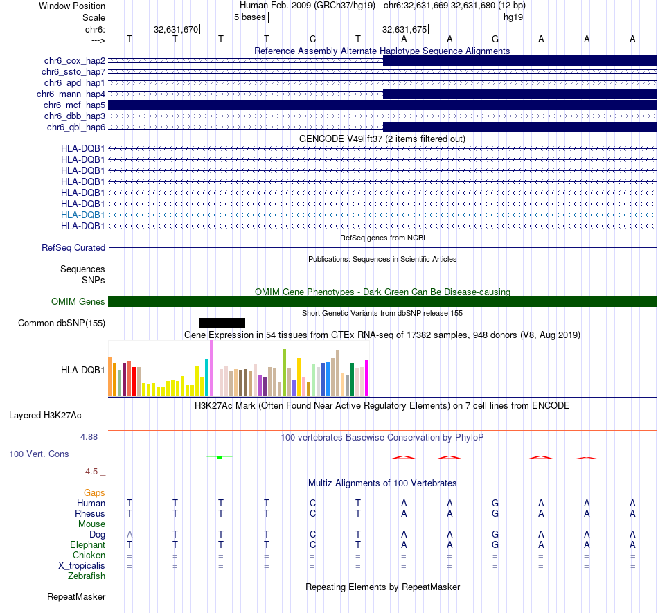This screenshot has width=658, height=613.
Task: Select the chr6_ssto_hap7 alignment label
Action: coord(73,72)
